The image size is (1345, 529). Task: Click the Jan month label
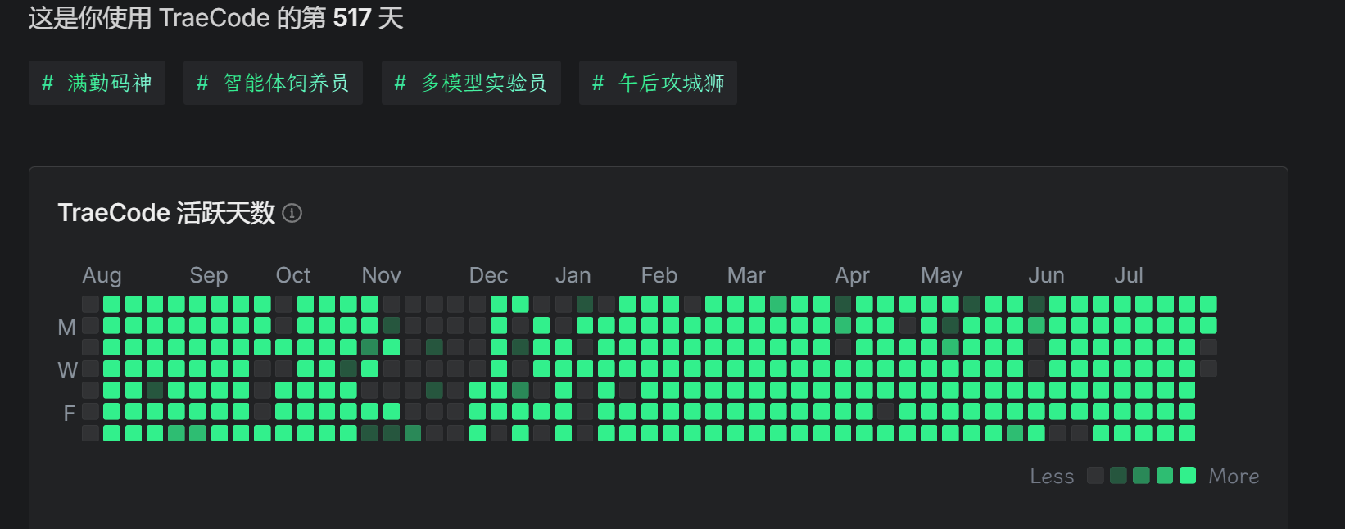point(573,275)
